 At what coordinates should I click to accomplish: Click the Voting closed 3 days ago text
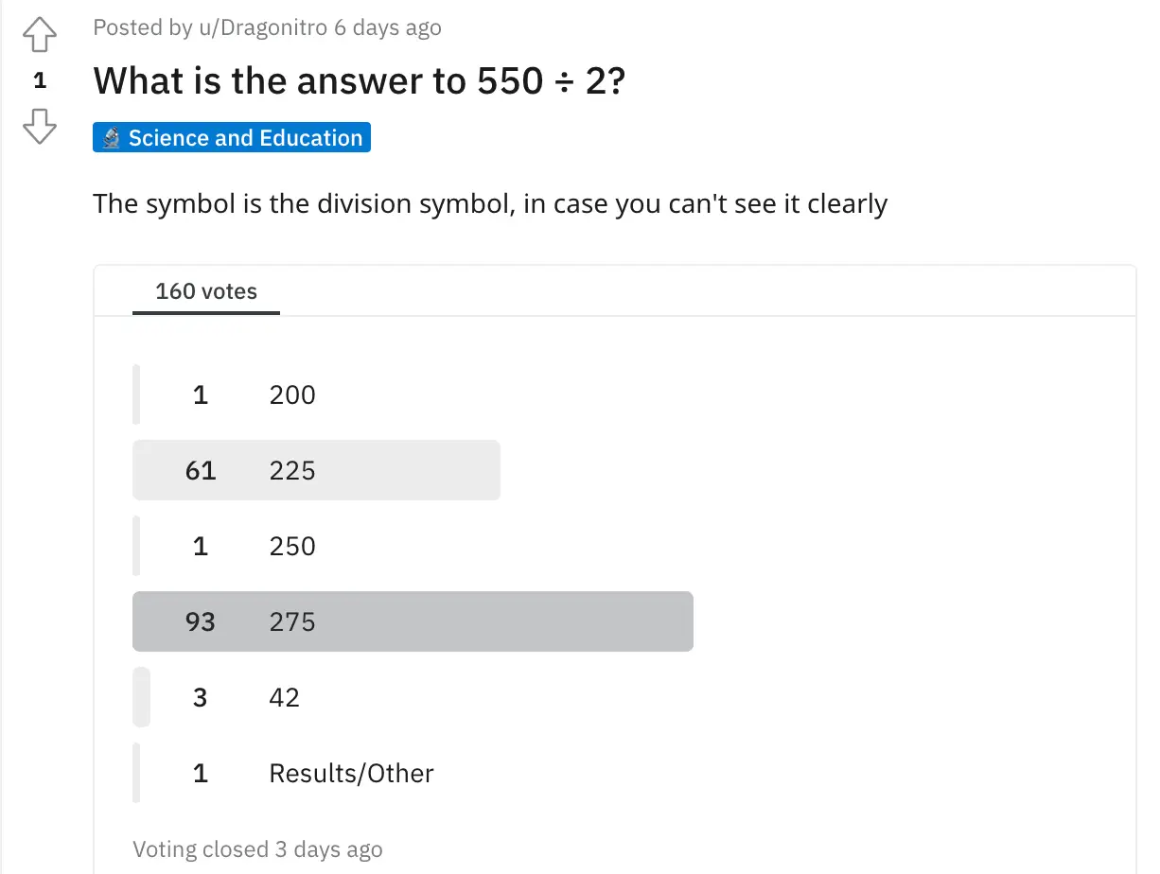257,848
